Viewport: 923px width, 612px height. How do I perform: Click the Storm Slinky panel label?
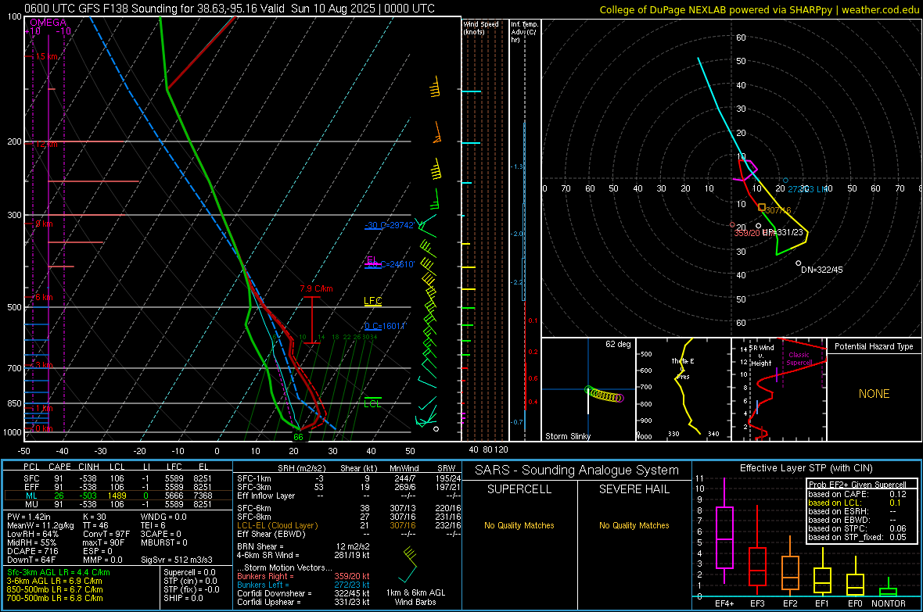[567, 436]
